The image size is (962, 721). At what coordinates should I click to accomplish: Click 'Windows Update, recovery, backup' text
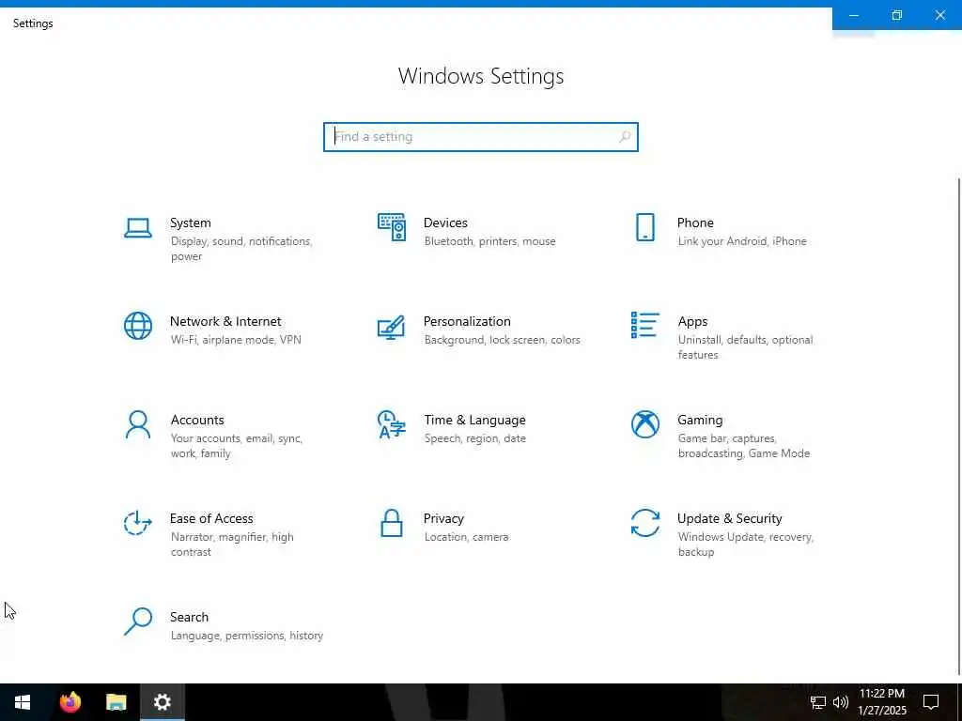pyautogui.click(x=745, y=545)
